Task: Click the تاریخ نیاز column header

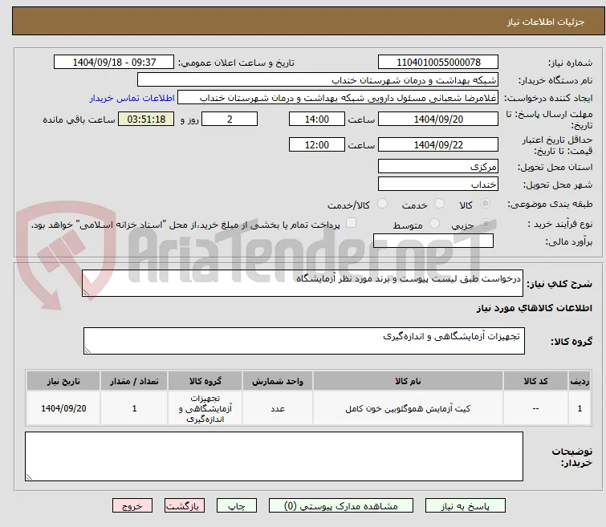Action: 63,381
